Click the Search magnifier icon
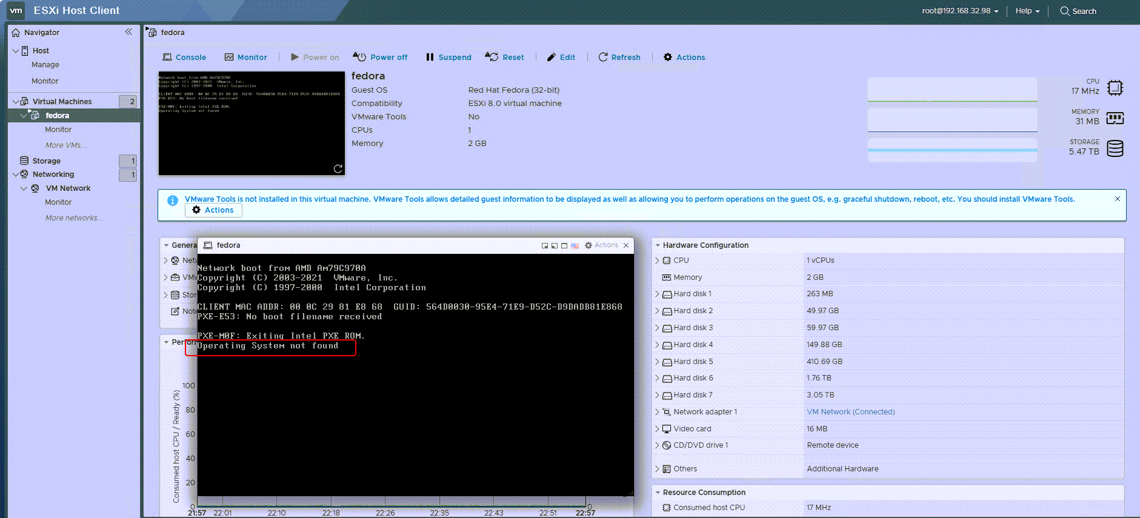This screenshot has width=1140, height=518. tap(1065, 11)
